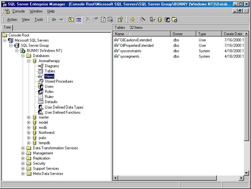Select the Tables node in tree
Image resolution: width=251 pixels, height=189 pixels.
pyautogui.click(x=50, y=71)
